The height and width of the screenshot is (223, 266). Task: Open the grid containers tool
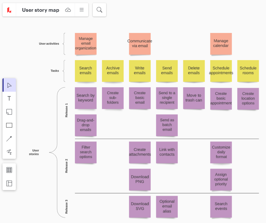(9, 170)
